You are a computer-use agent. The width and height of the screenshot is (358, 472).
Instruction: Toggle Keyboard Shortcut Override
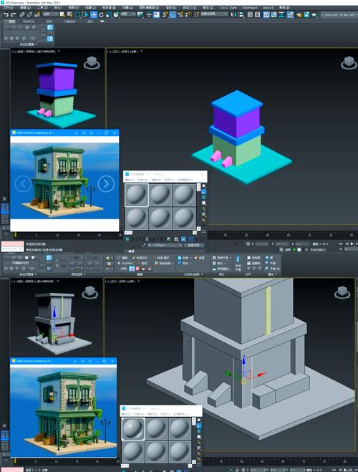pos(156,14)
